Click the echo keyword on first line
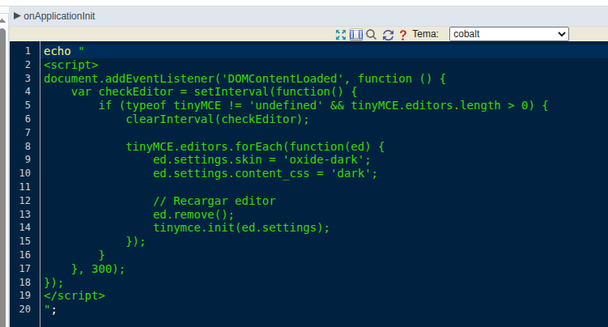Image resolution: width=608 pixels, height=327 pixels. [x=57, y=51]
